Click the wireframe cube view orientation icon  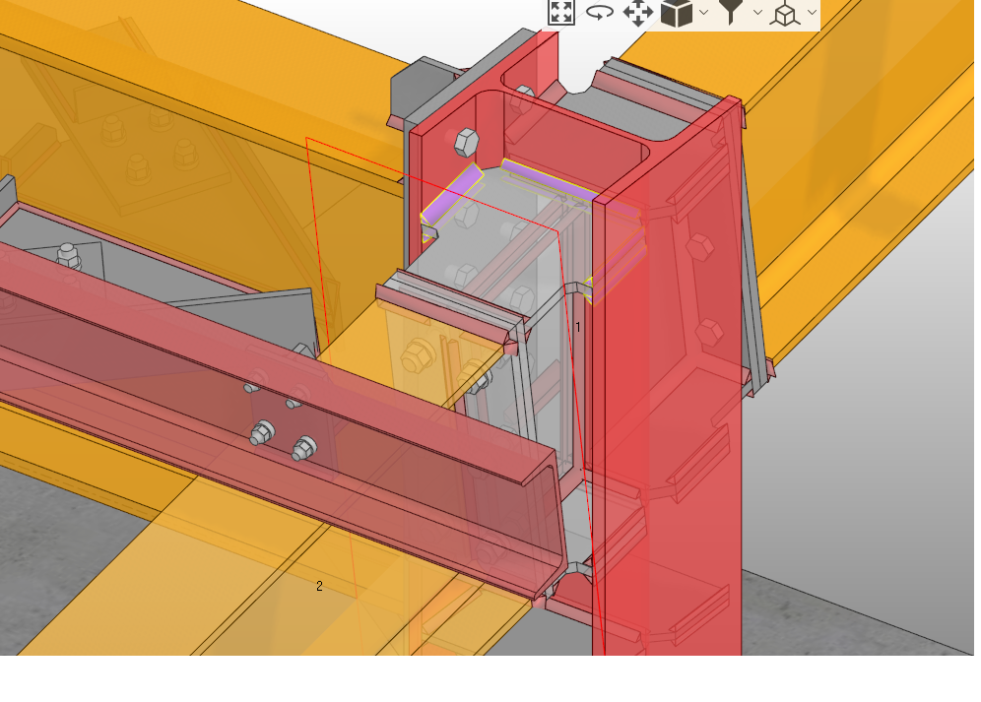[x=785, y=15]
